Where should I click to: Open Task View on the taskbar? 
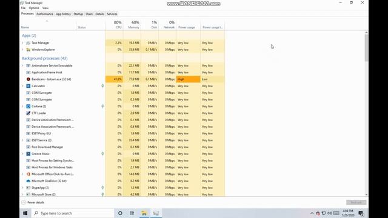pyautogui.click(x=132, y=213)
